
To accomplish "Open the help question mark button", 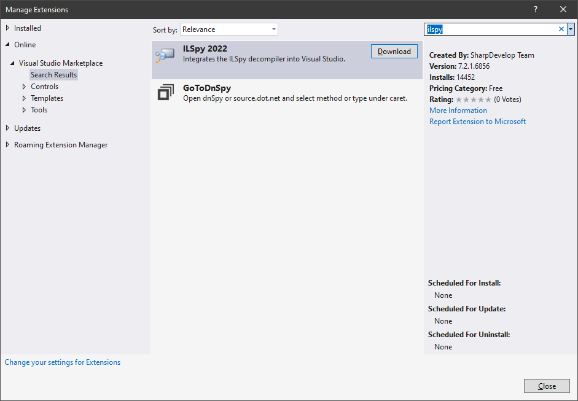I will tap(536, 10).
